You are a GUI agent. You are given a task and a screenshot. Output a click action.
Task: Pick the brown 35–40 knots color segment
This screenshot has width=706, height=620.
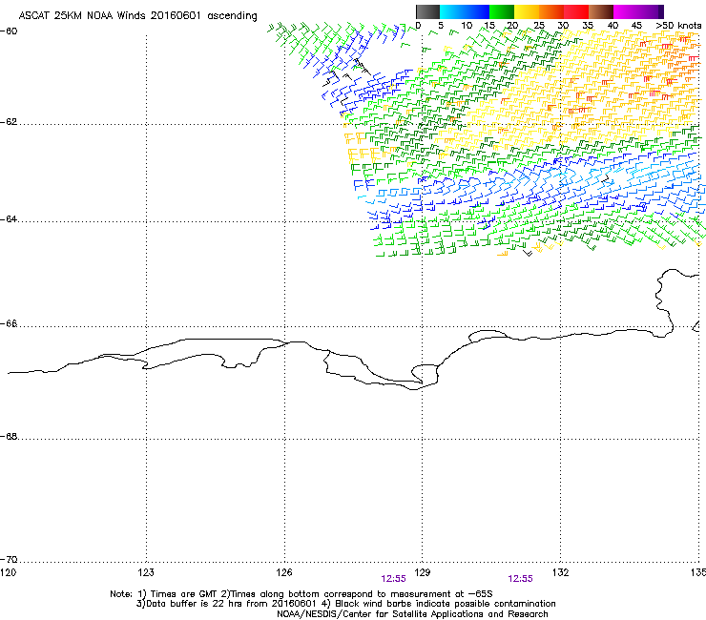coord(601,11)
